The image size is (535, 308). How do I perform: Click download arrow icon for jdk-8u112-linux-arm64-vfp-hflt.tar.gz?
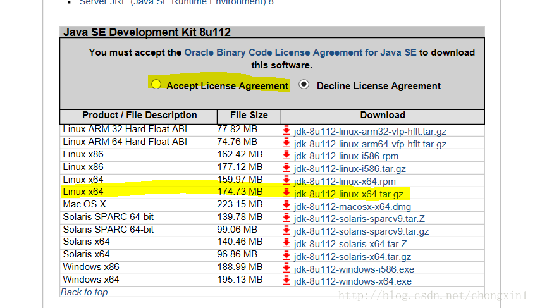tap(286, 143)
